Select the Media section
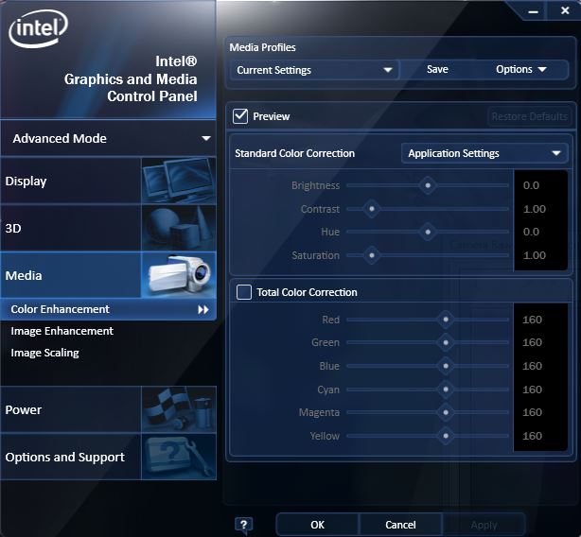 click(108, 275)
